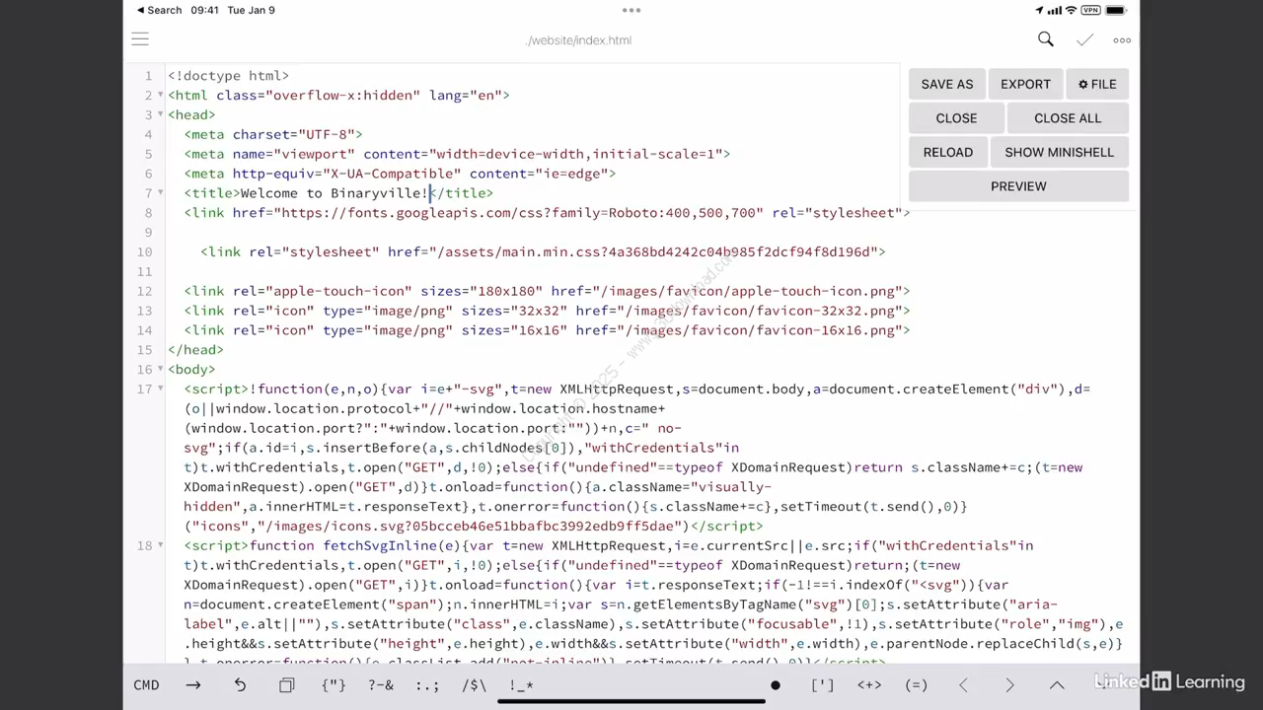Open the FILE settings button
1263x710 pixels.
click(x=1097, y=84)
